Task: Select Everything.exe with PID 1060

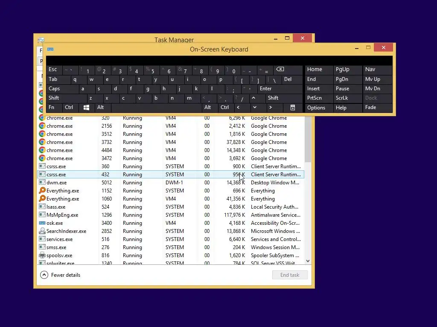Action: point(171,199)
